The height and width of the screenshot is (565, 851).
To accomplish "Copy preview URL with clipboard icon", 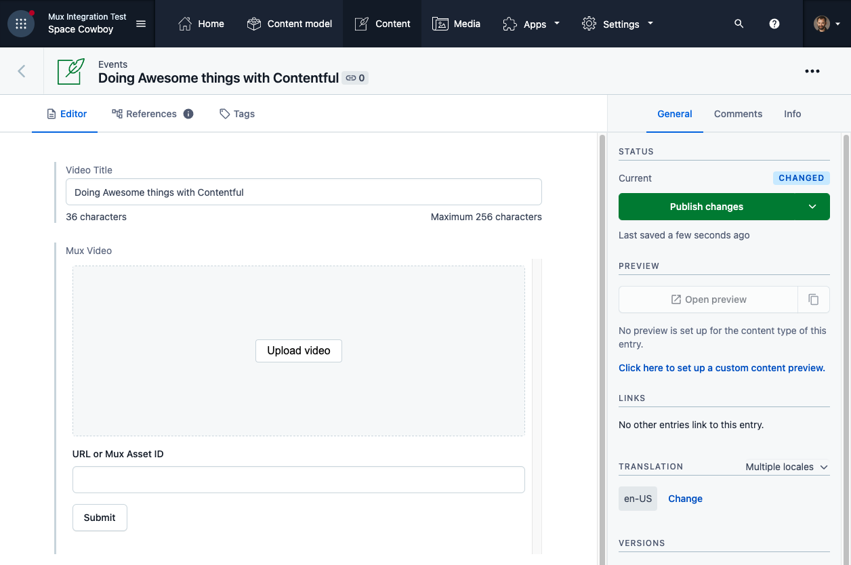I will [x=814, y=299].
